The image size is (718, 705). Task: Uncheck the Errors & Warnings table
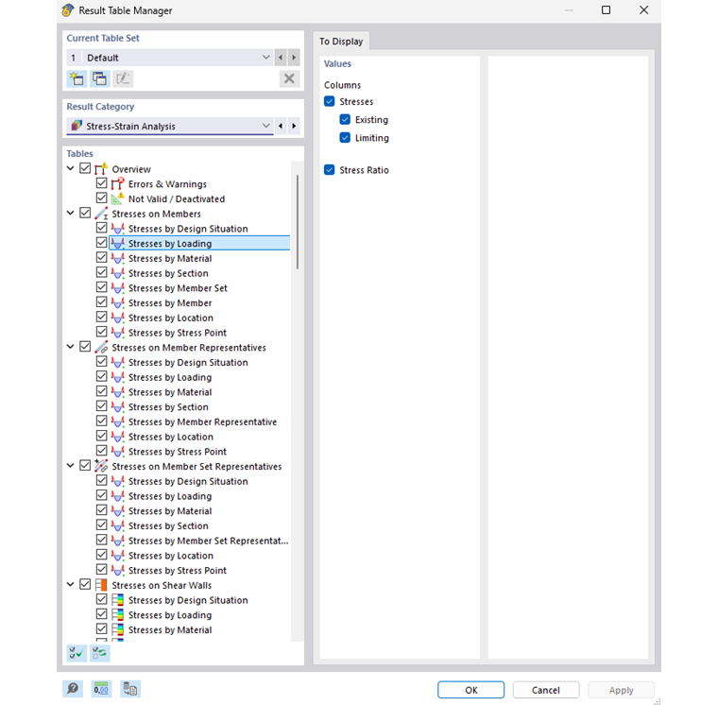(x=102, y=183)
